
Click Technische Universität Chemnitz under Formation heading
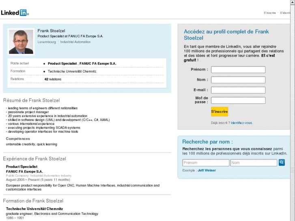pyautogui.click(x=34, y=209)
